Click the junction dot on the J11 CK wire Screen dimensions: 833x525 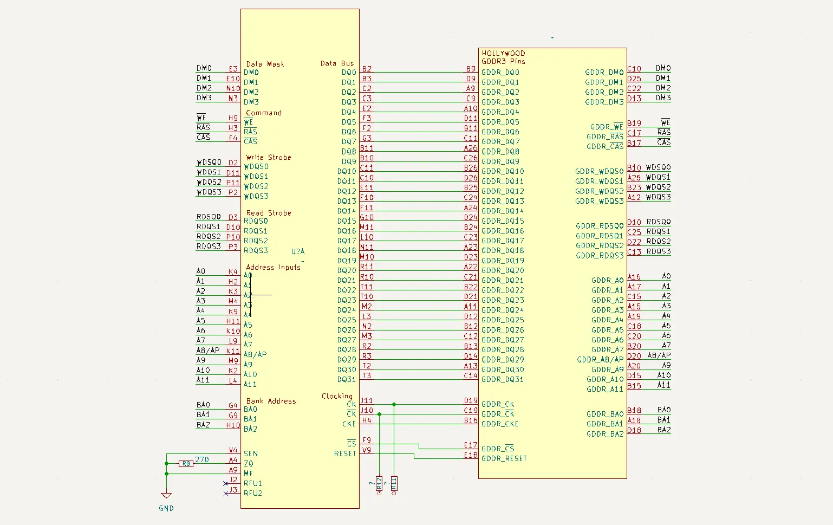[x=394, y=404]
